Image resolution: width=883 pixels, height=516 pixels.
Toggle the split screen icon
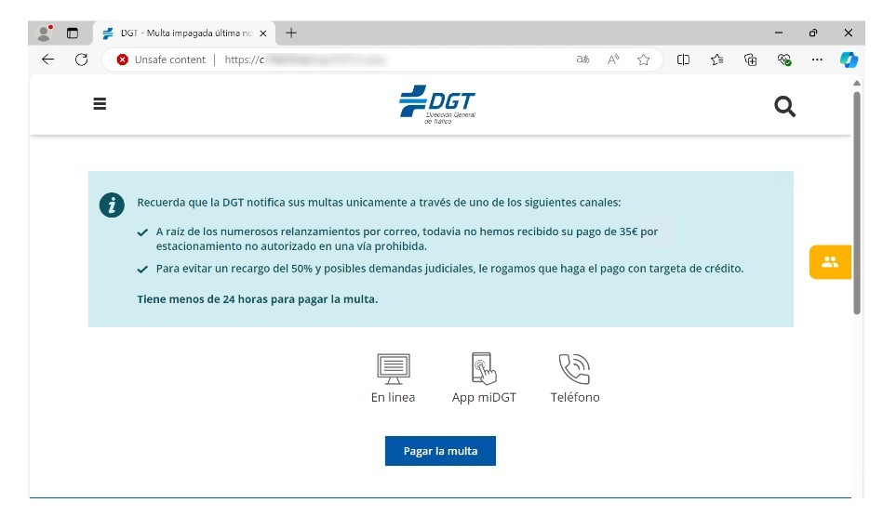[x=683, y=60]
